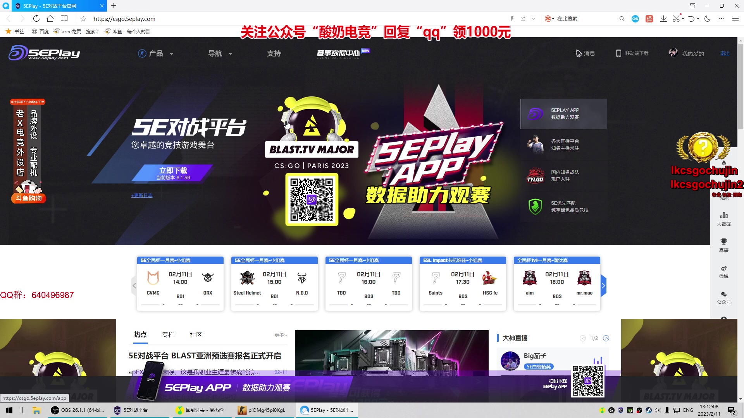Expand the 产品 dropdown menu
This screenshot has width=744, height=418.
[x=156, y=53]
